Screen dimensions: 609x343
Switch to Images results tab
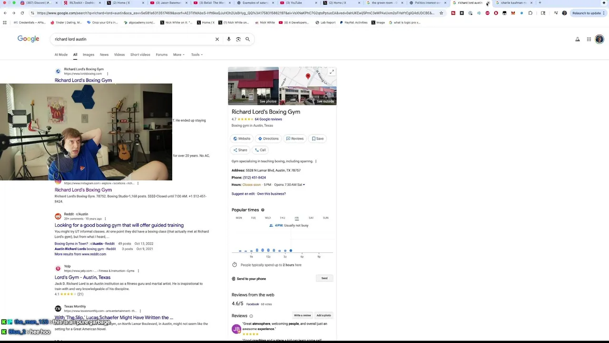coord(88,55)
